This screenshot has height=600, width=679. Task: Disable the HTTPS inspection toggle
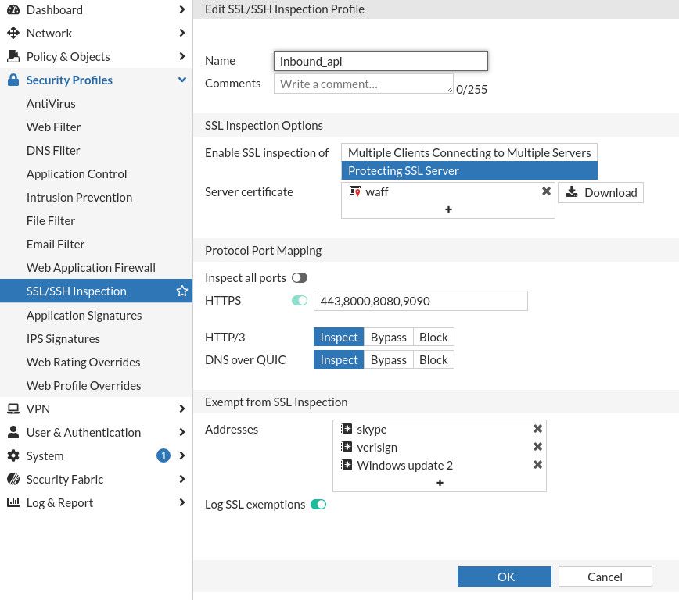[300, 301]
